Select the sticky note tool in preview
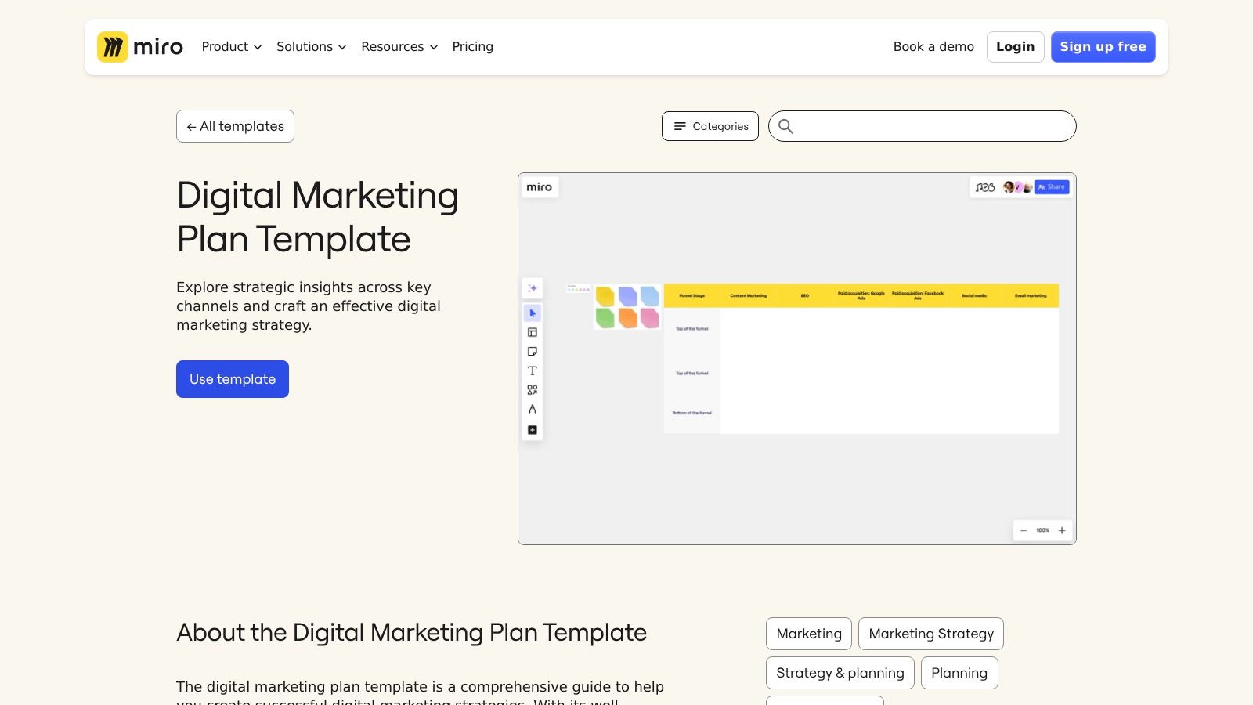This screenshot has width=1253, height=705. (533, 352)
